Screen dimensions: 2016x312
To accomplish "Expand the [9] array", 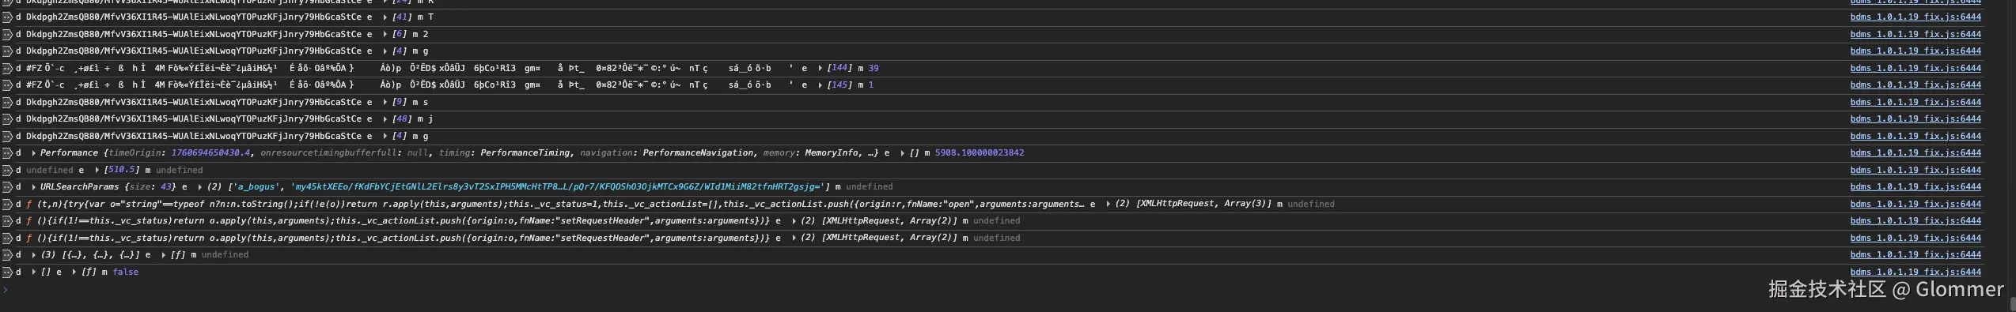I will [x=385, y=102].
